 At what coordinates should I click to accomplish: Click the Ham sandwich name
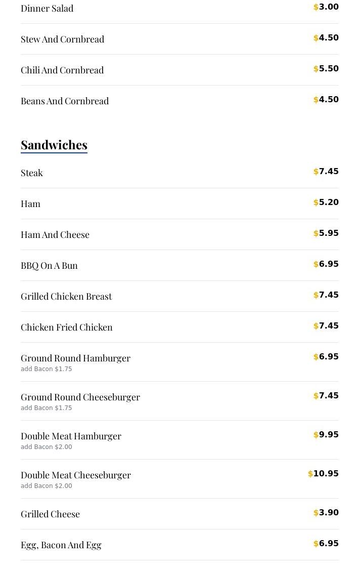click(x=30, y=204)
